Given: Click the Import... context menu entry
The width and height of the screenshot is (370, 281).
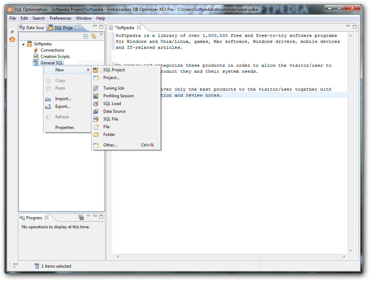Looking at the screenshot, I should coord(68,99).
